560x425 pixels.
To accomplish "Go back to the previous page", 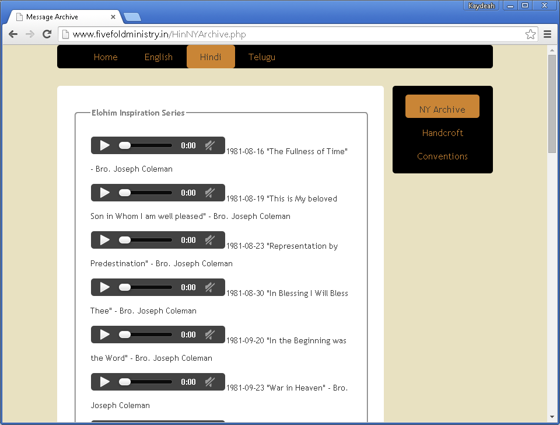I will click(x=13, y=34).
